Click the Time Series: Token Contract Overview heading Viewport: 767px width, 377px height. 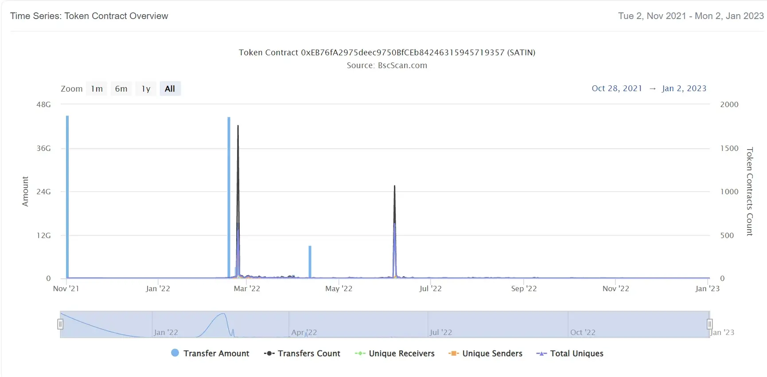89,16
